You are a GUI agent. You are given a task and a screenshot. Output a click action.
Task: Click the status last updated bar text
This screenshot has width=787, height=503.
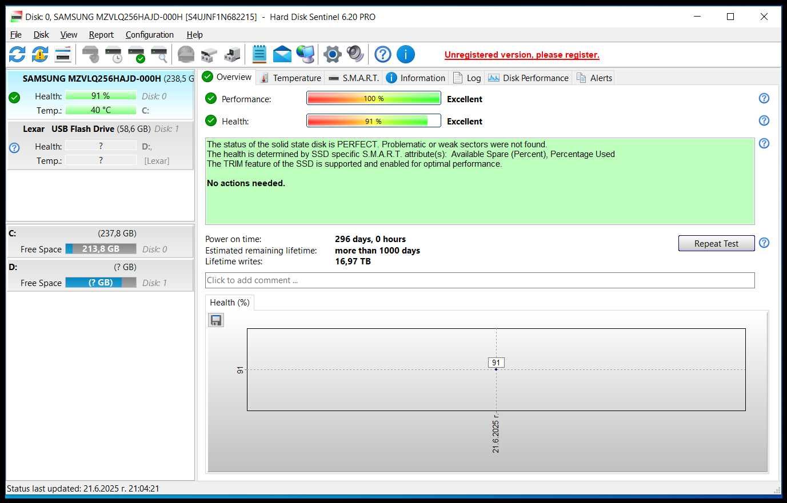83,489
